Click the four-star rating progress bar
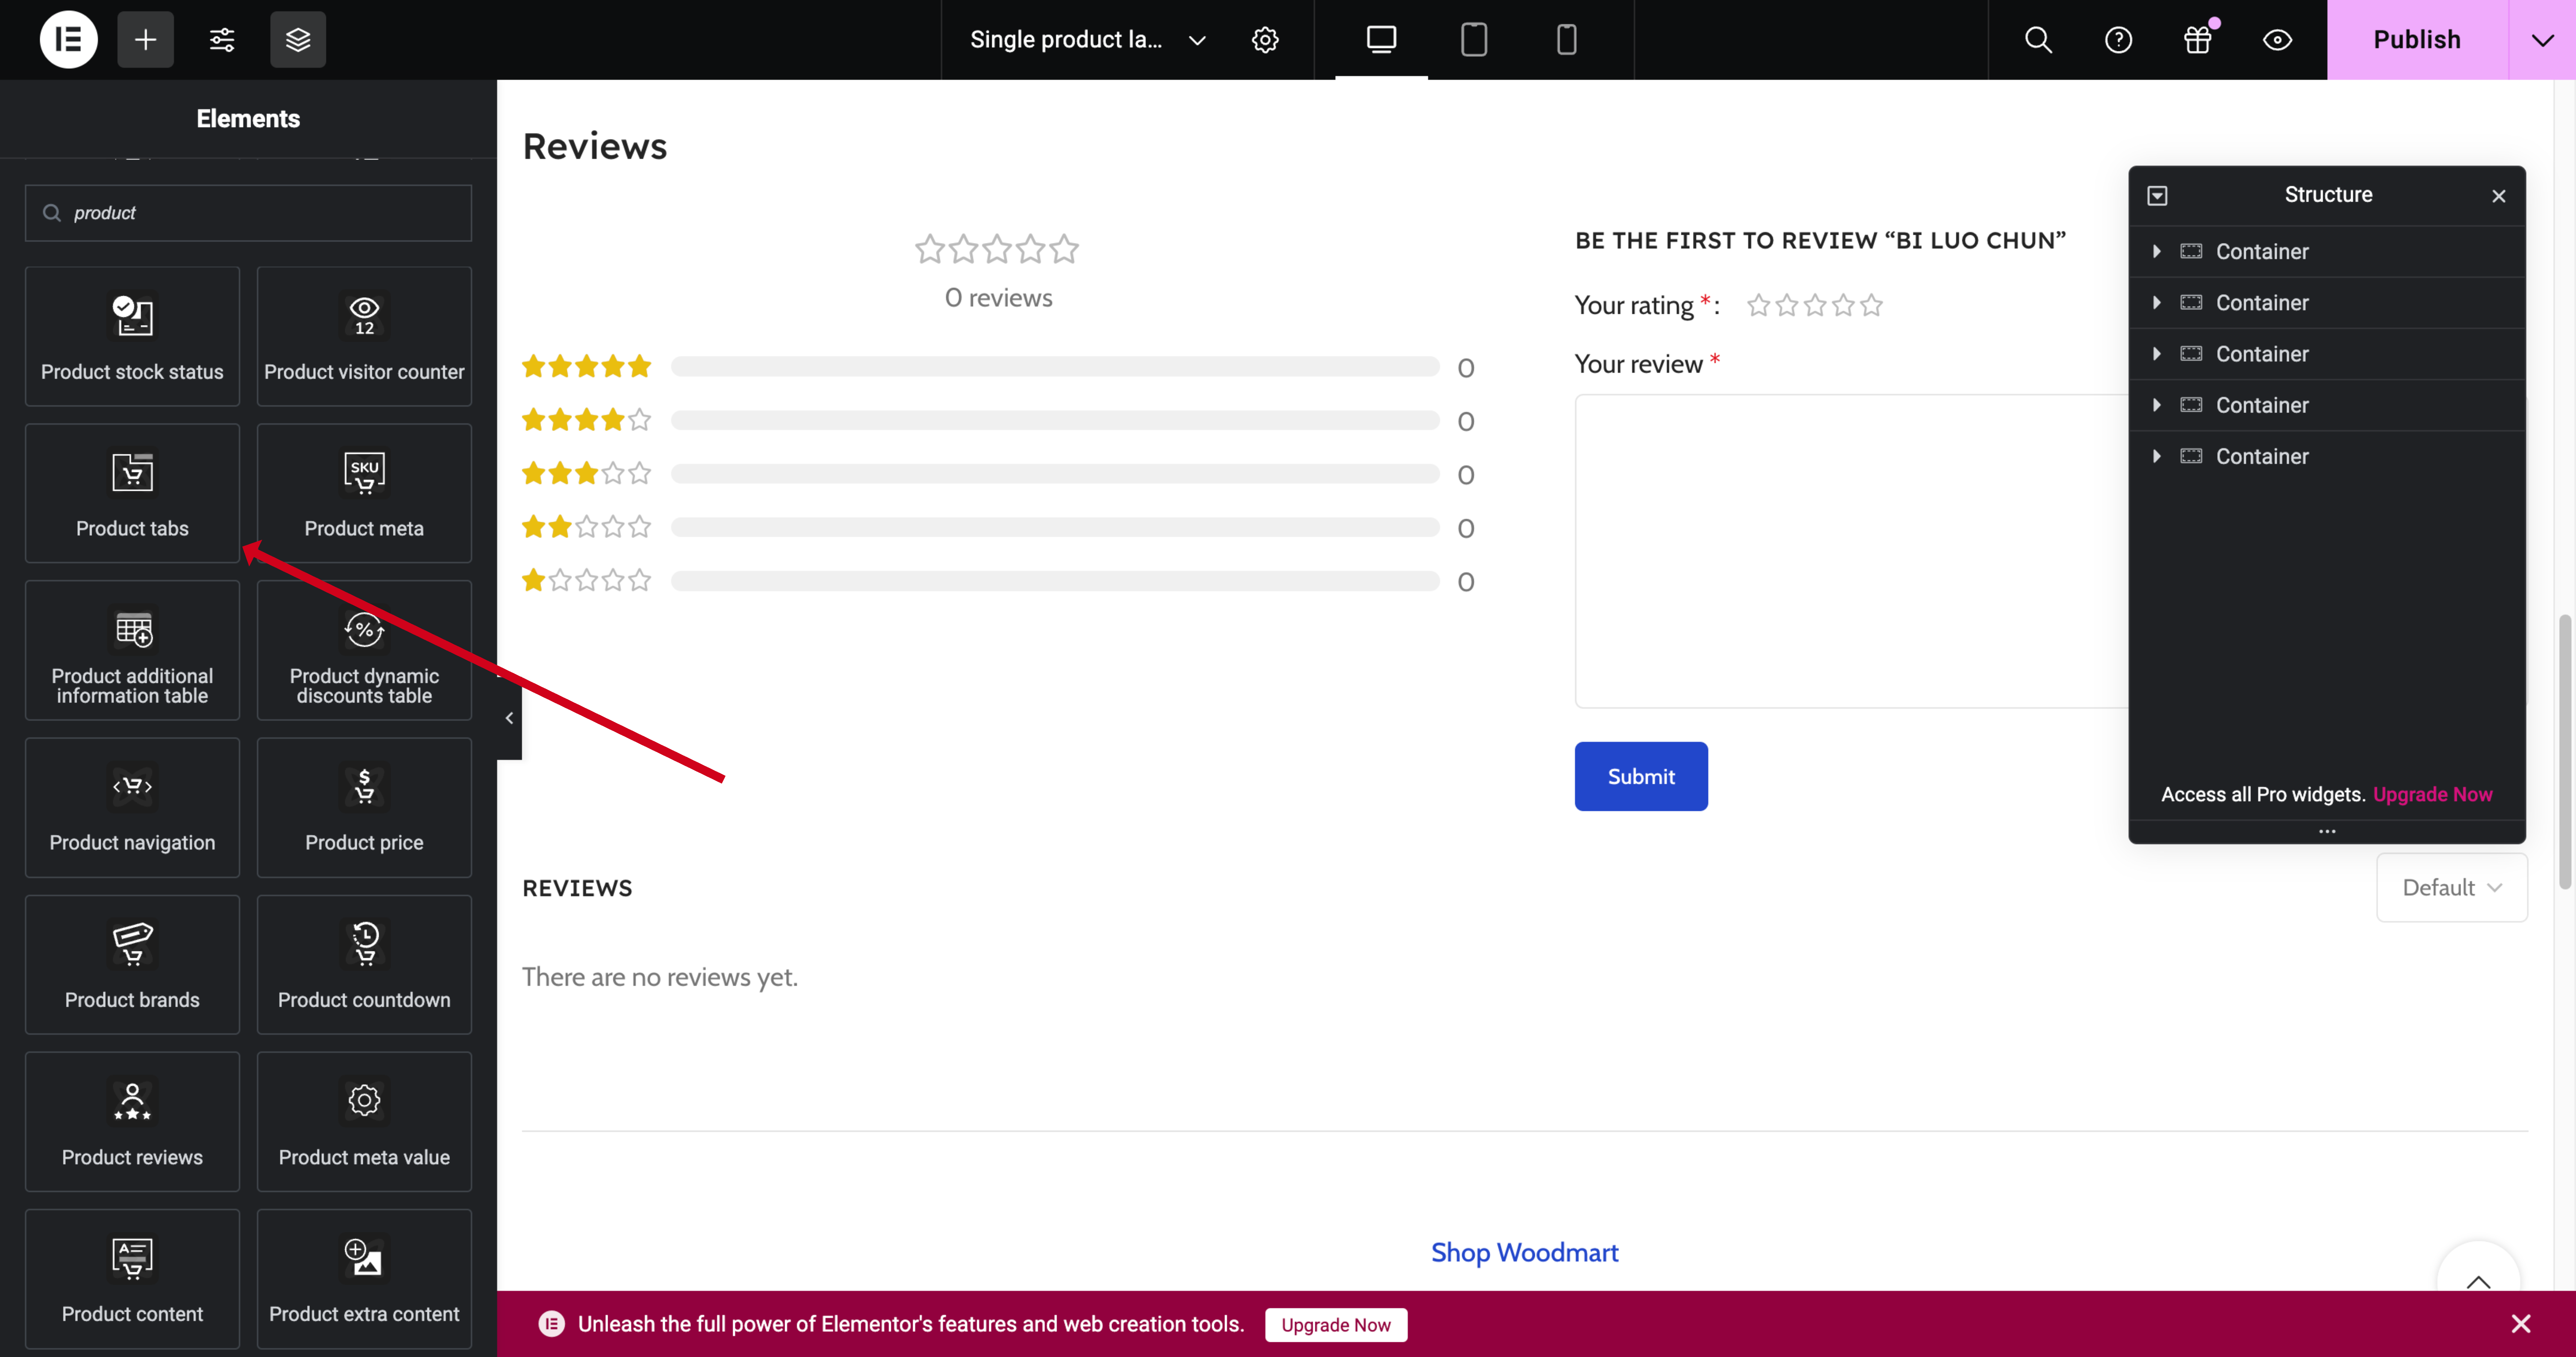Screen dimensions: 2576x1357 1055,420
